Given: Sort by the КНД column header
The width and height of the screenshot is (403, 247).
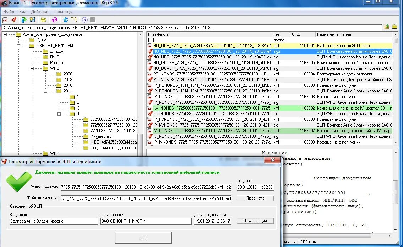Looking at the screenshot, I should [303, 34].
